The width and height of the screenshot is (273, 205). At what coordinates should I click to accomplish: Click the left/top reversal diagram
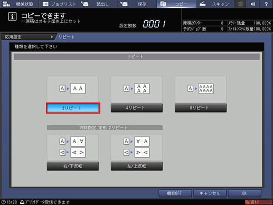tap(137, 147)
